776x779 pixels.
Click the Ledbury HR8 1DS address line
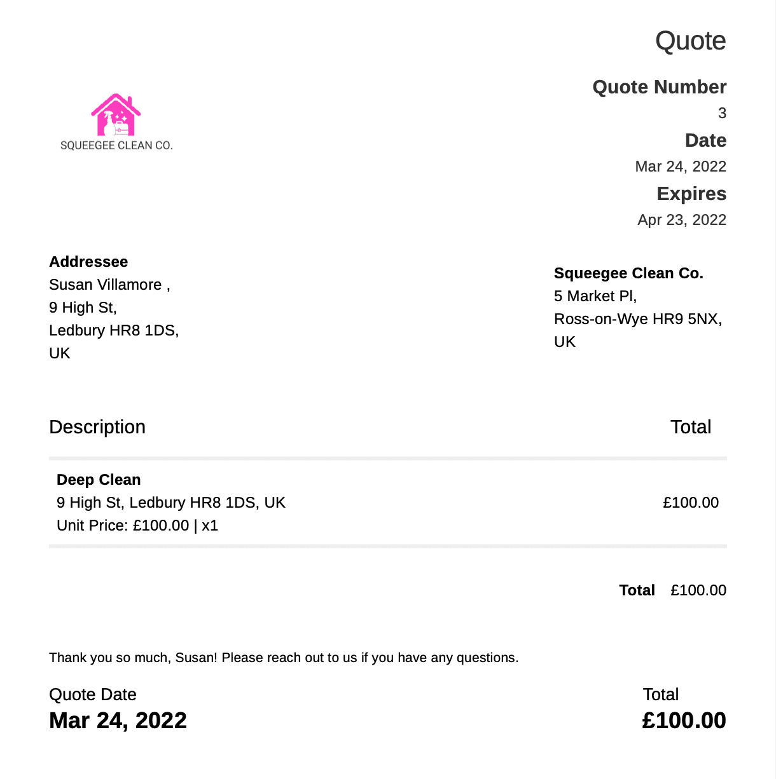(x=114, y=330)
